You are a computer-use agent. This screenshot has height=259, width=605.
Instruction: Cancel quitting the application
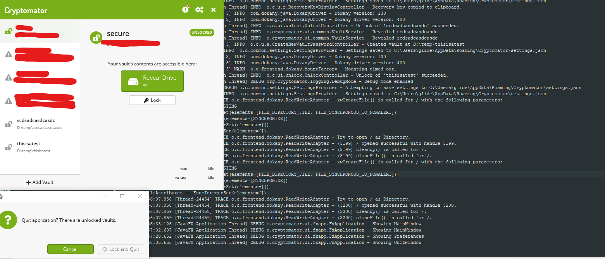(x=70, y=249)
